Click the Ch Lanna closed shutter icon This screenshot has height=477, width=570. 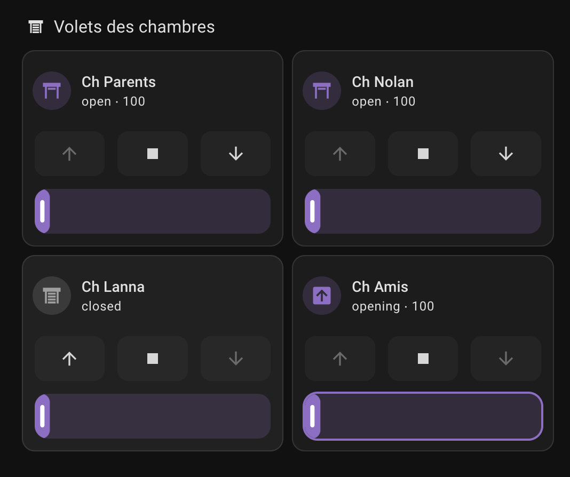coord(52,296)
